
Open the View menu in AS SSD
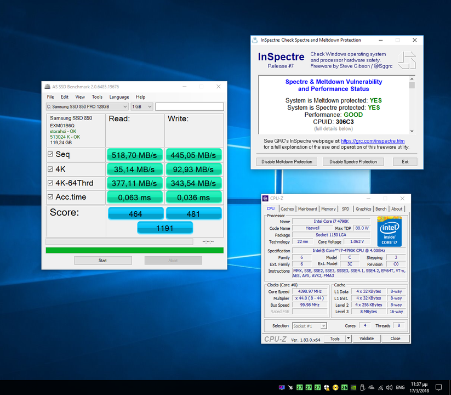80,97
